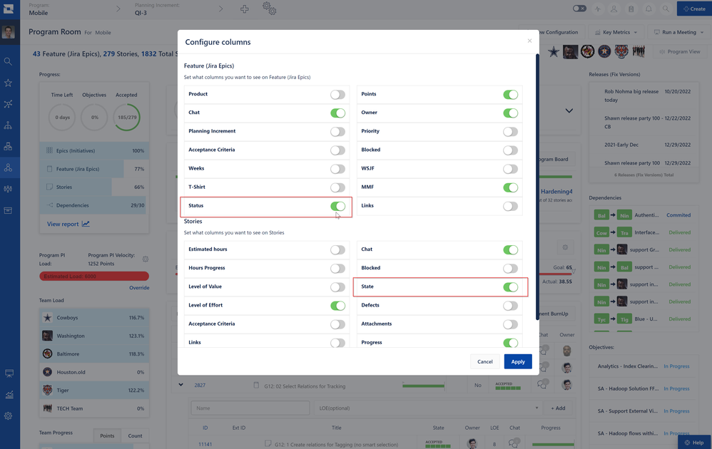
Task: Select the Baltimore team row
Action: (94, 353)
